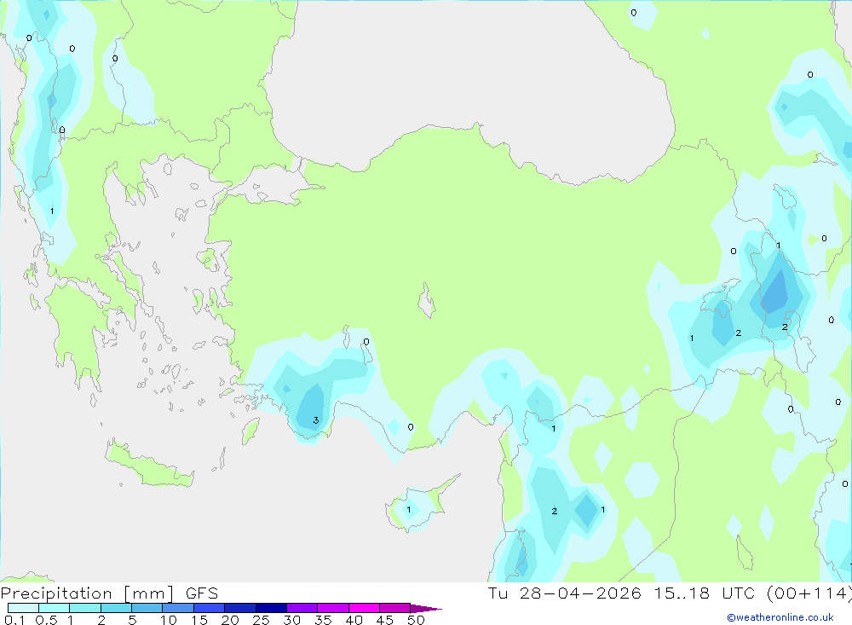Select the 2–5 mm legend color swatch

pyautogui.click(x=116, y=608)
